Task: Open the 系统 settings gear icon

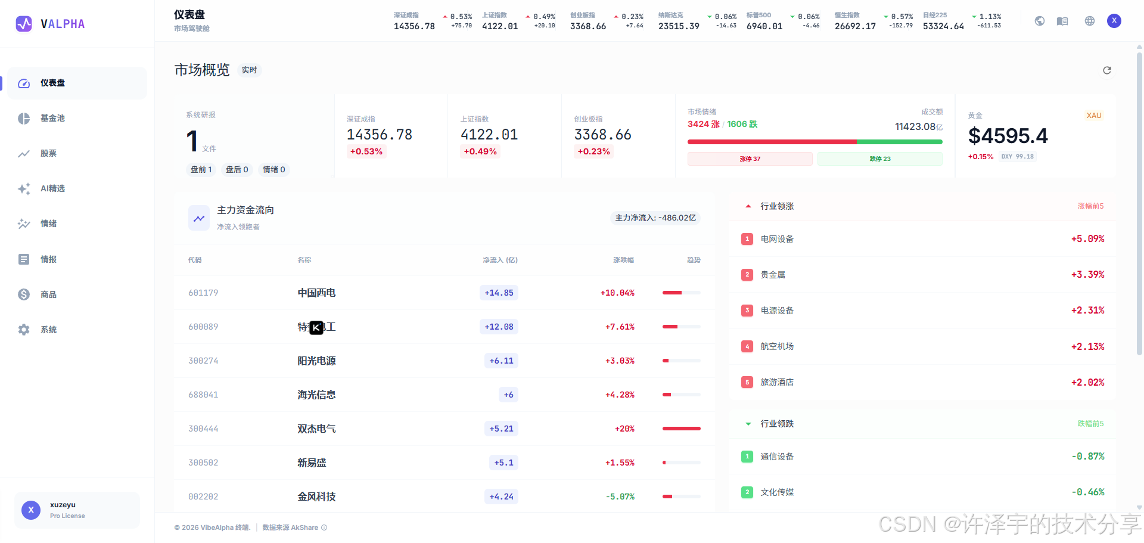Action: (x=24, y=329)
